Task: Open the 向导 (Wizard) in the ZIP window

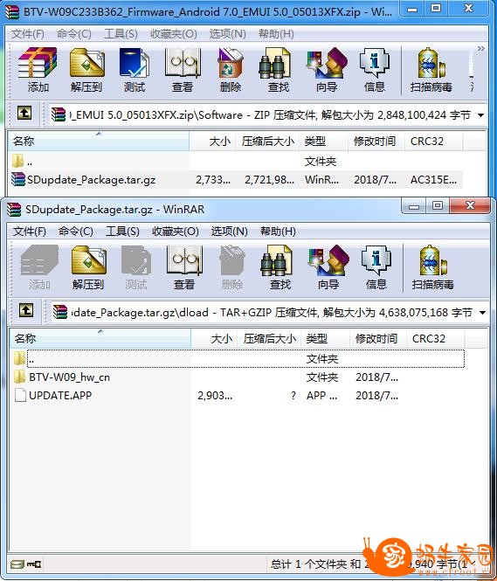Action: click(x=327, y=70)
